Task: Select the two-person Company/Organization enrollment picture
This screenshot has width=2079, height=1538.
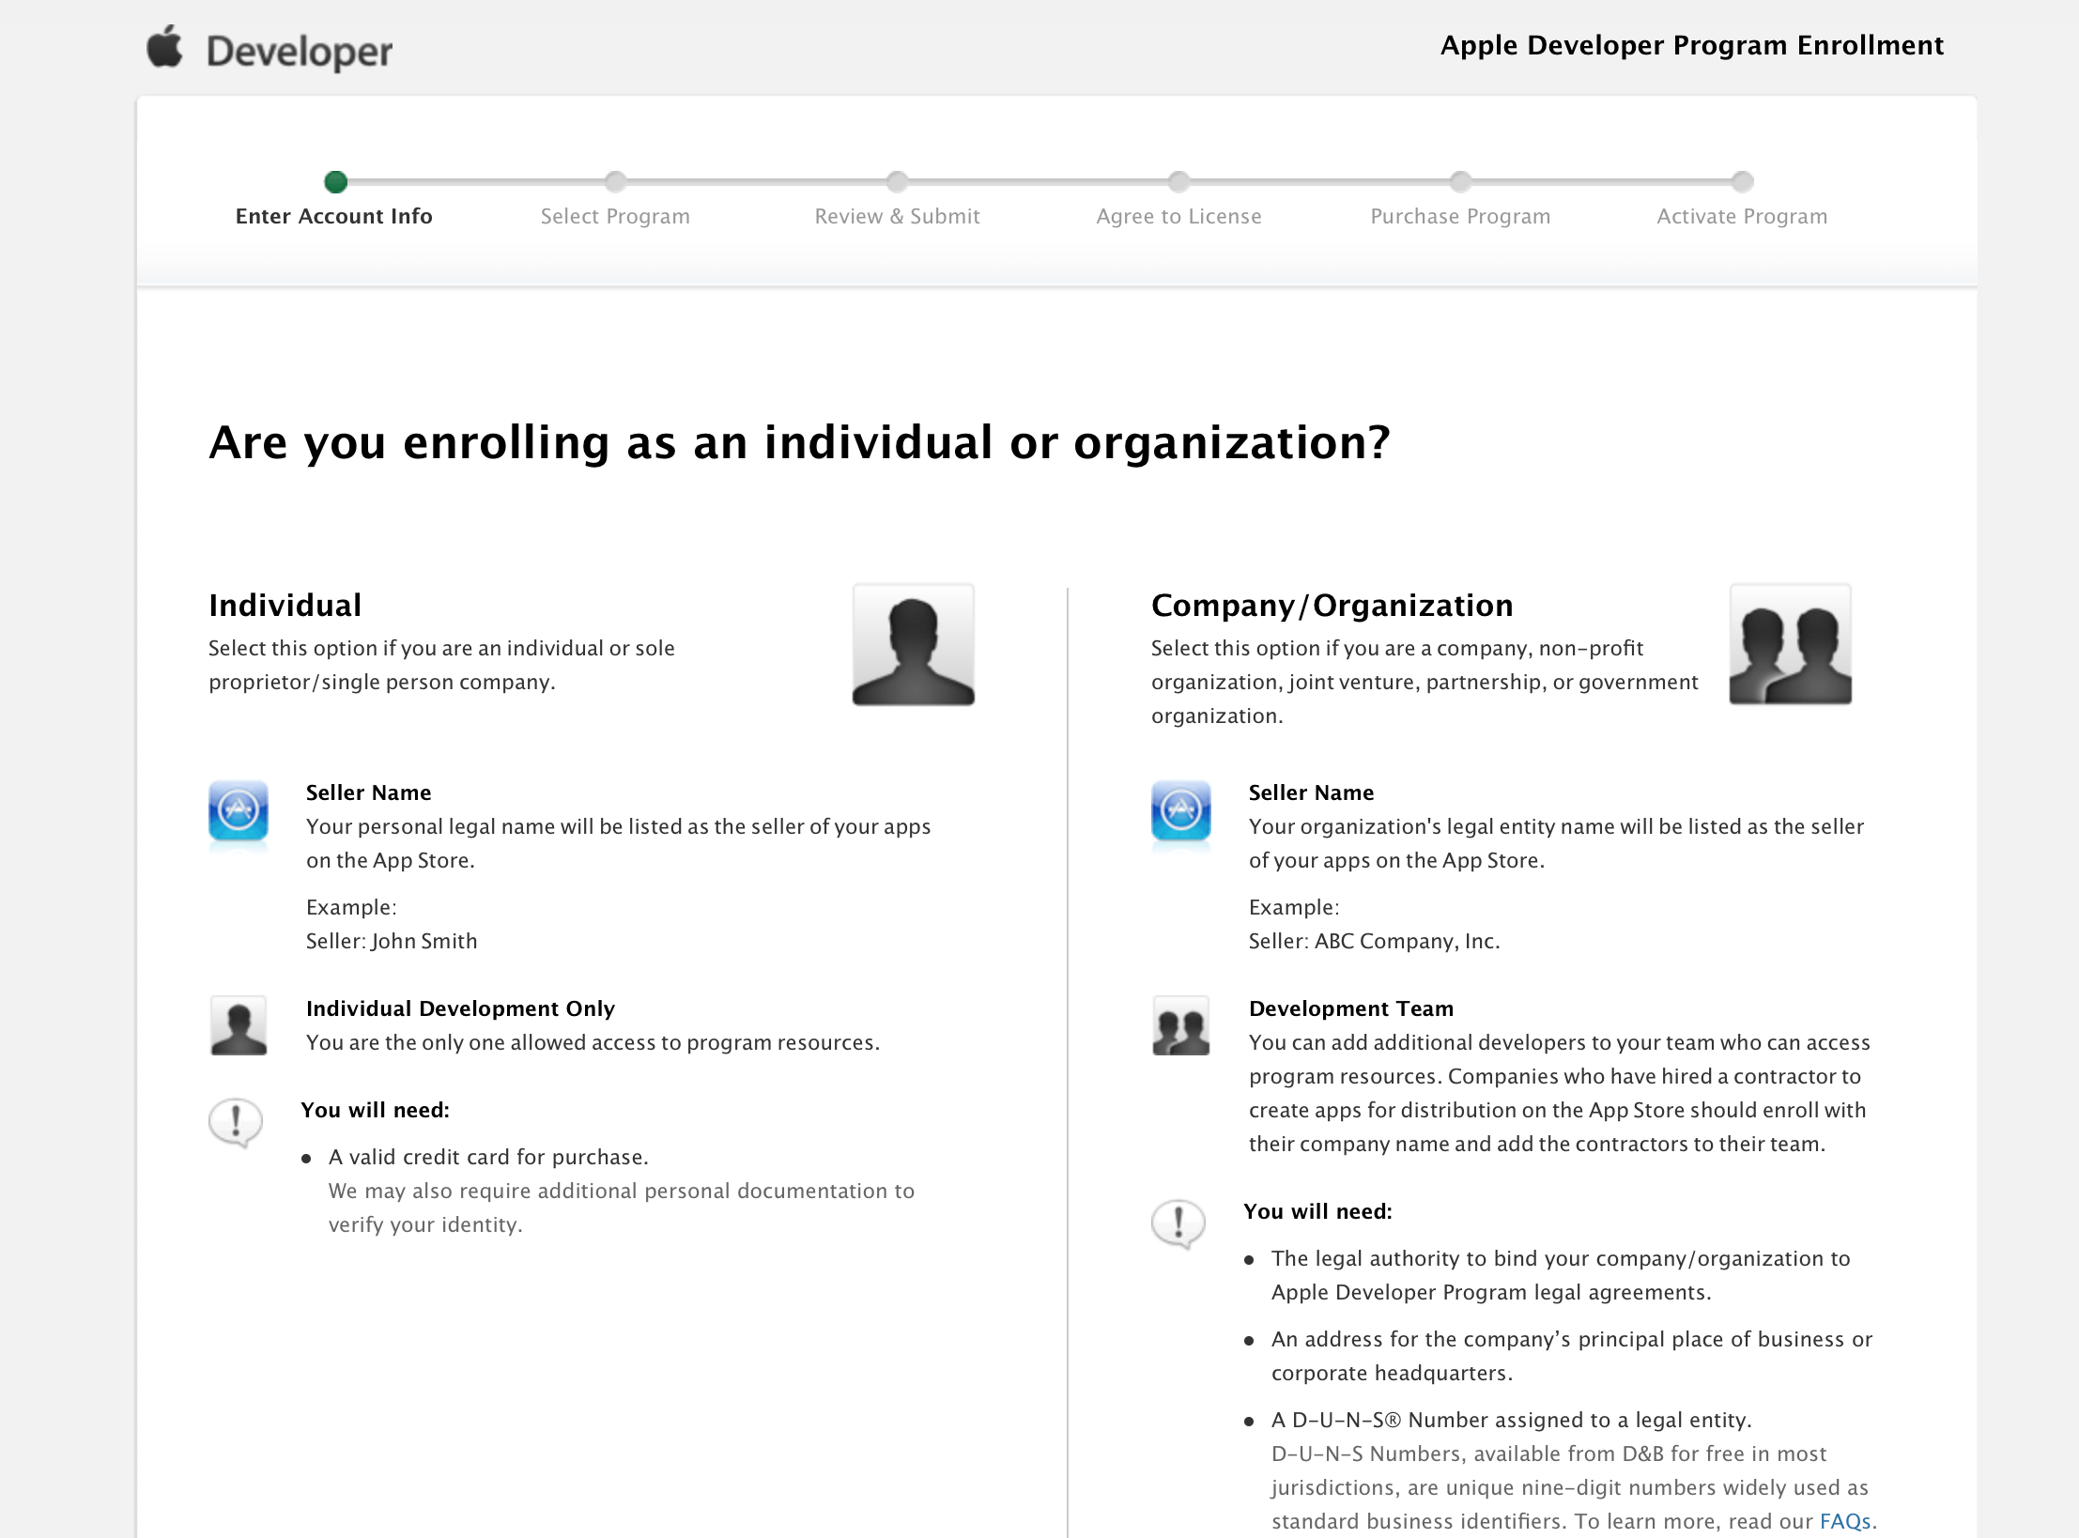Action: click(x=1790, y=644)
